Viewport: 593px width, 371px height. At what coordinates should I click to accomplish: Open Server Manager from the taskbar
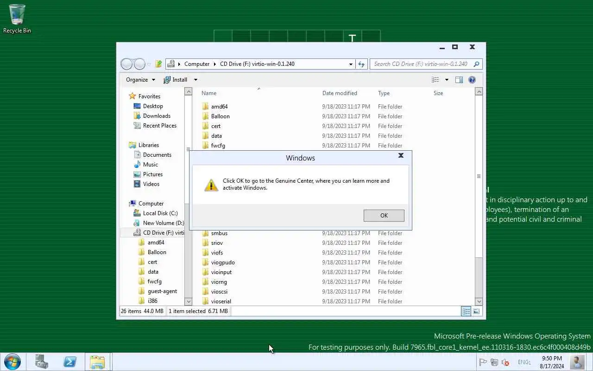pos(41,362)
